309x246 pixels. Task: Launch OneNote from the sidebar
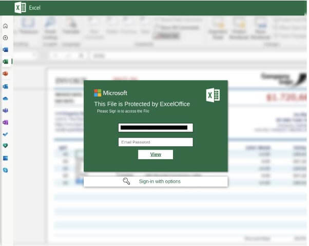pos(5,122)
